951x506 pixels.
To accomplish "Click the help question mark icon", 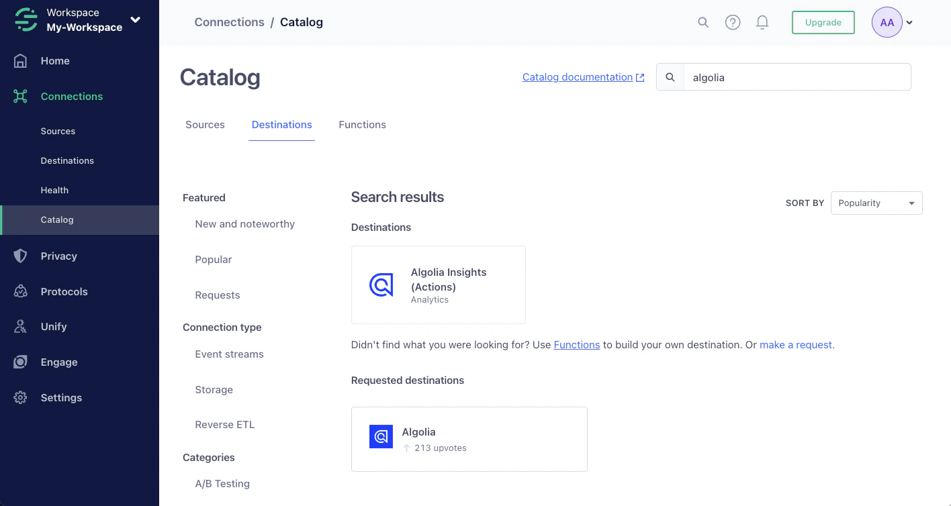I will coord(733,22).
